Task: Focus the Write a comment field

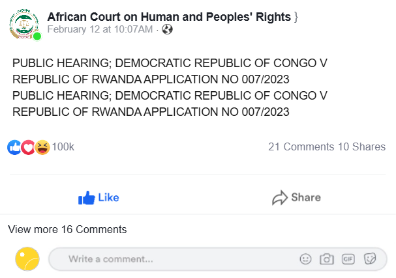Action: (x=170, y=259)
